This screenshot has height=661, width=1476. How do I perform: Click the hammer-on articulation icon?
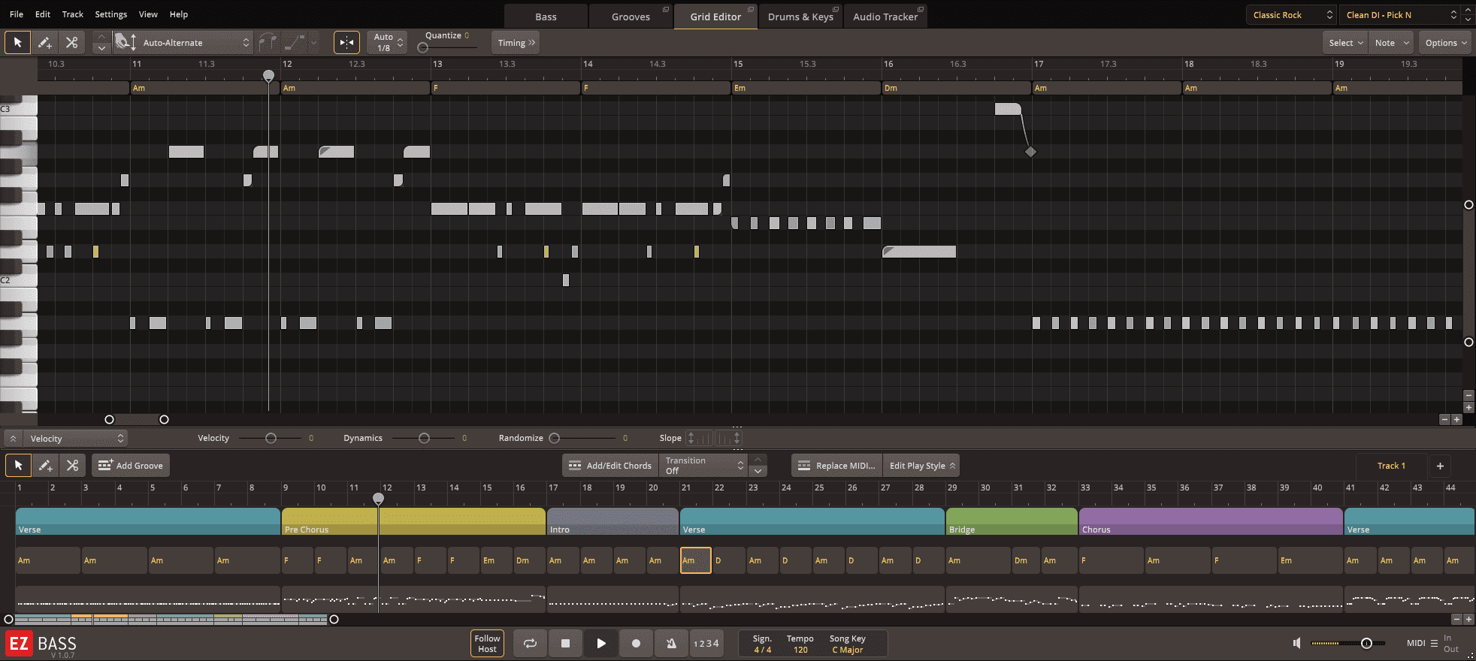coord(267,43)
